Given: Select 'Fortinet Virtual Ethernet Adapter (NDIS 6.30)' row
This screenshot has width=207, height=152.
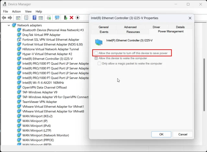Looking at the screenshot, I should tap(52, 44).
